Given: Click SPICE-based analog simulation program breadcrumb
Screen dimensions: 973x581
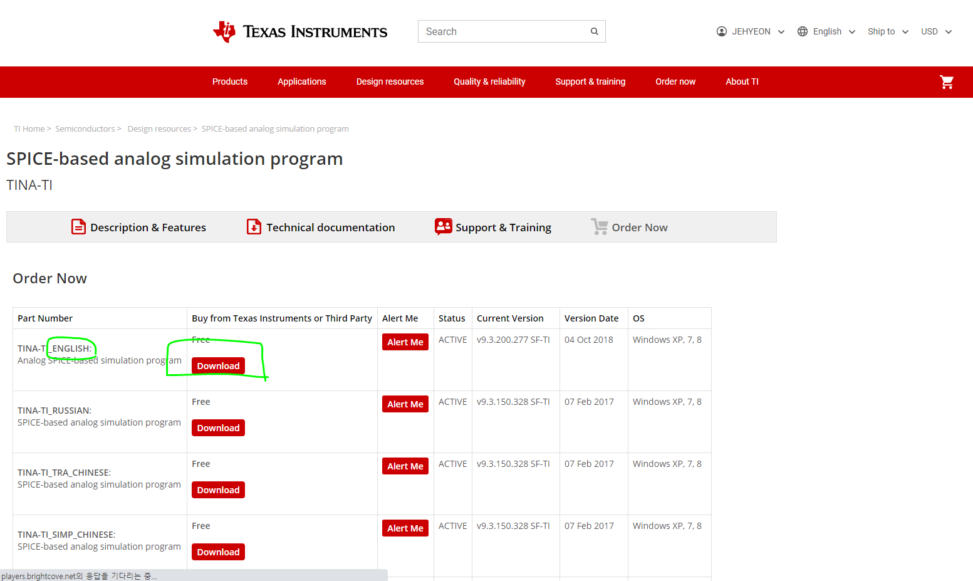Looking at the screenshot, I should [x=275, y=128].
